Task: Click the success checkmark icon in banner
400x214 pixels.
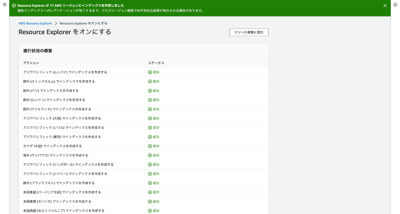Action: click(14, 5)
